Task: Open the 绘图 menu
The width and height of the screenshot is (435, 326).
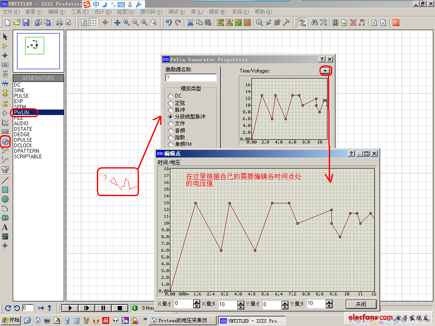Action: tap(126, 11)
